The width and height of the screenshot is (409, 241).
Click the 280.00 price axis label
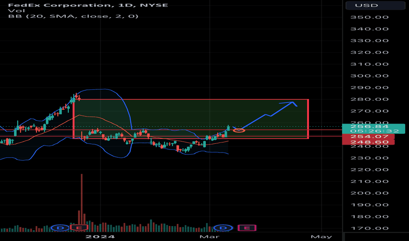tap(370, 99)
